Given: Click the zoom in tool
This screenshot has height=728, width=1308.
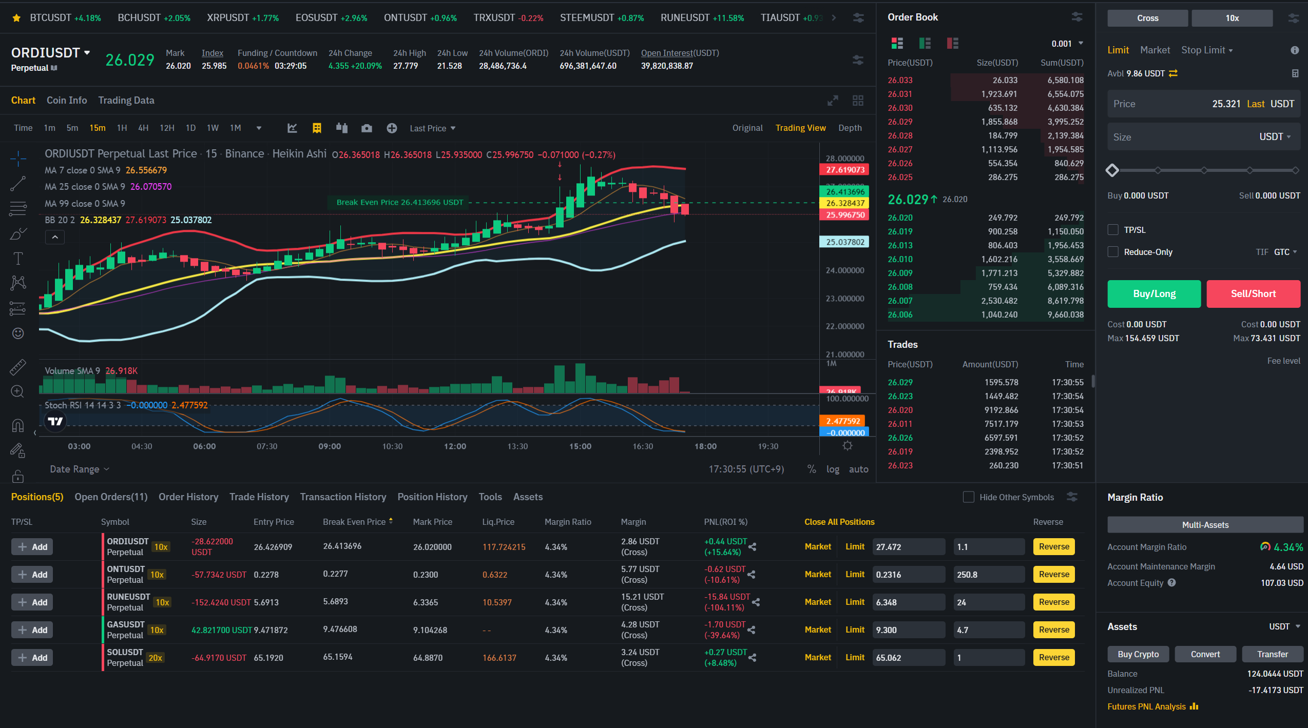Looking at the screenshot, I should [x=18, y=392].
